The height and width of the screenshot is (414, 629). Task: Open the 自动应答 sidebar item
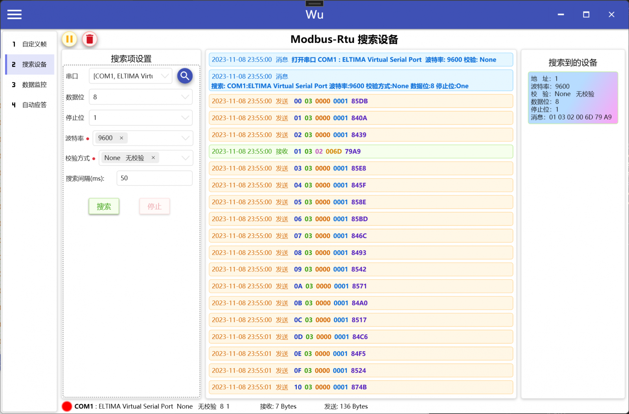tap(30, 105)
